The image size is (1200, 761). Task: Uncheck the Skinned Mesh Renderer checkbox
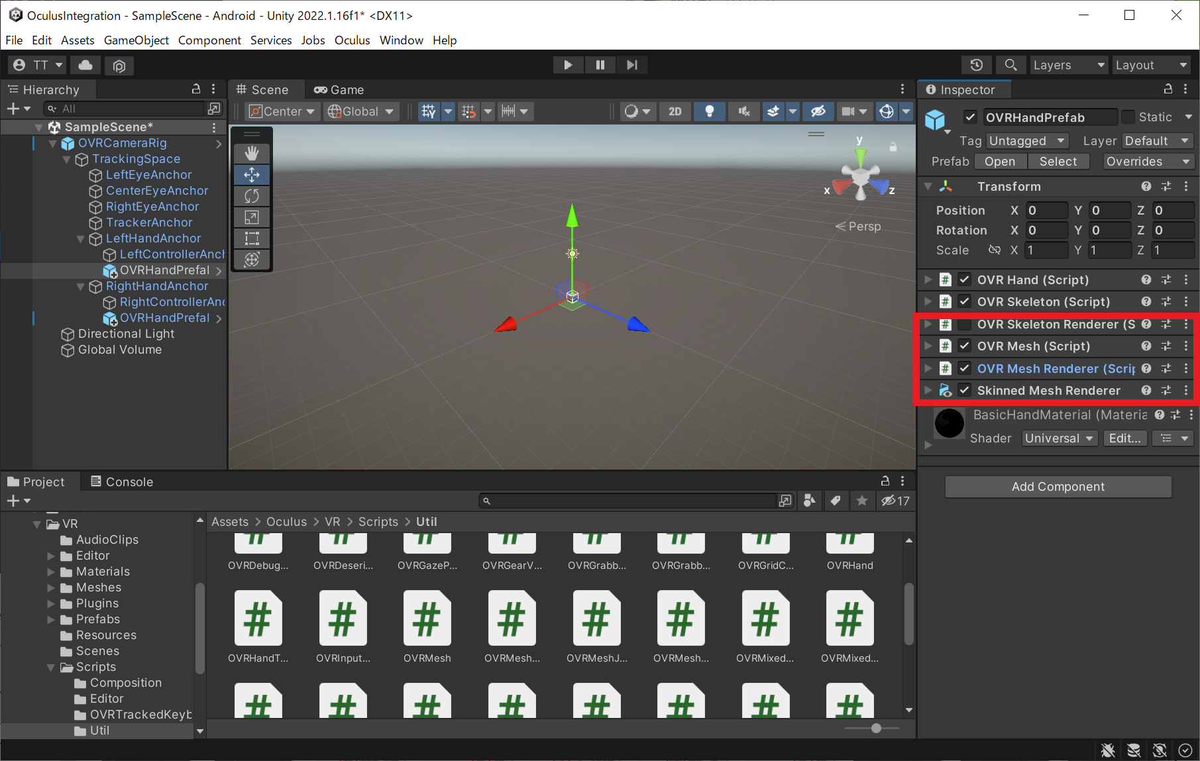click(965, 391)
